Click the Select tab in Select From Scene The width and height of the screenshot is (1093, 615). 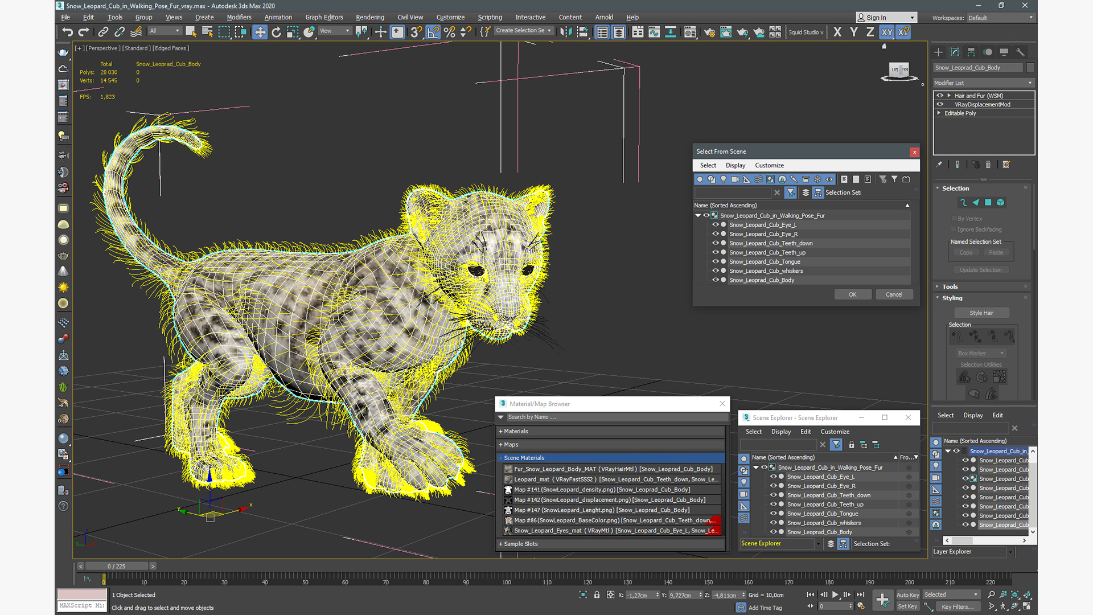point(706,165)
